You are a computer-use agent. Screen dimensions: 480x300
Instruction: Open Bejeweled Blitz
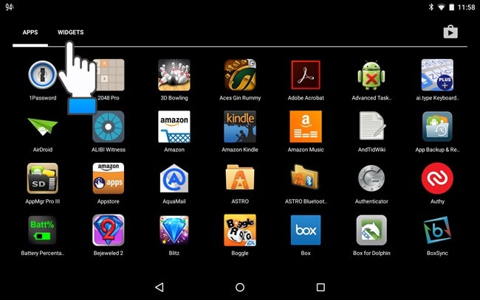tap(174, 230)
